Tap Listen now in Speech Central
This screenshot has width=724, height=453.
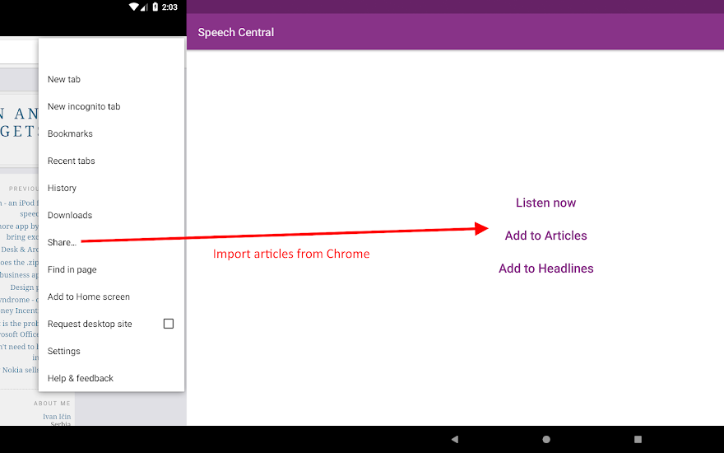tap(545, 203)
